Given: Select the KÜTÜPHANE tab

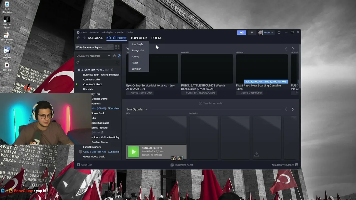Looking at the screenshot, I should pyautogui.click(x=117, y=38).
